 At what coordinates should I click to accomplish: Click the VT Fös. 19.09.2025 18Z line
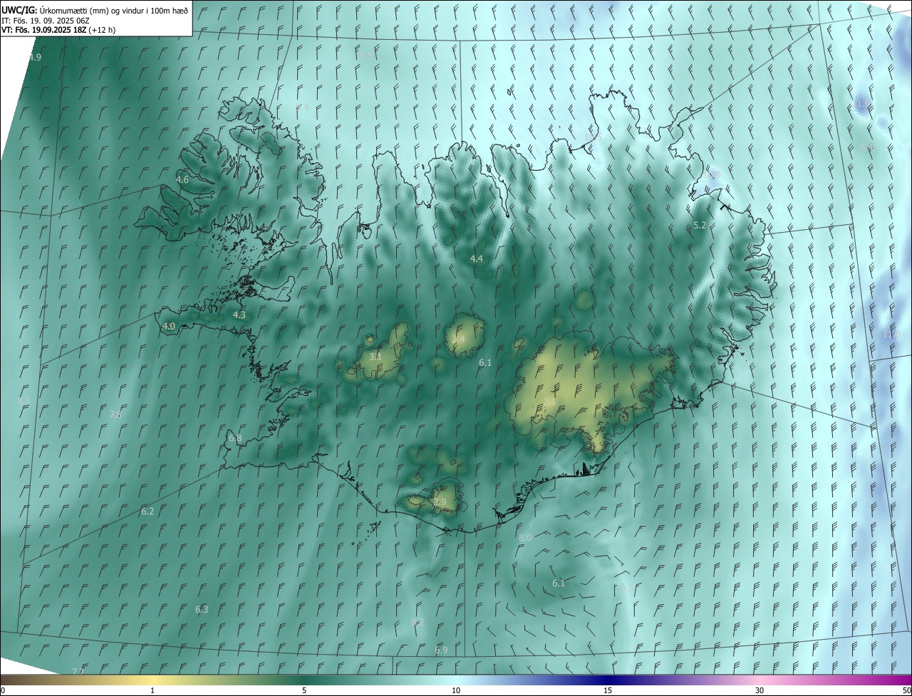coord(58,30)
